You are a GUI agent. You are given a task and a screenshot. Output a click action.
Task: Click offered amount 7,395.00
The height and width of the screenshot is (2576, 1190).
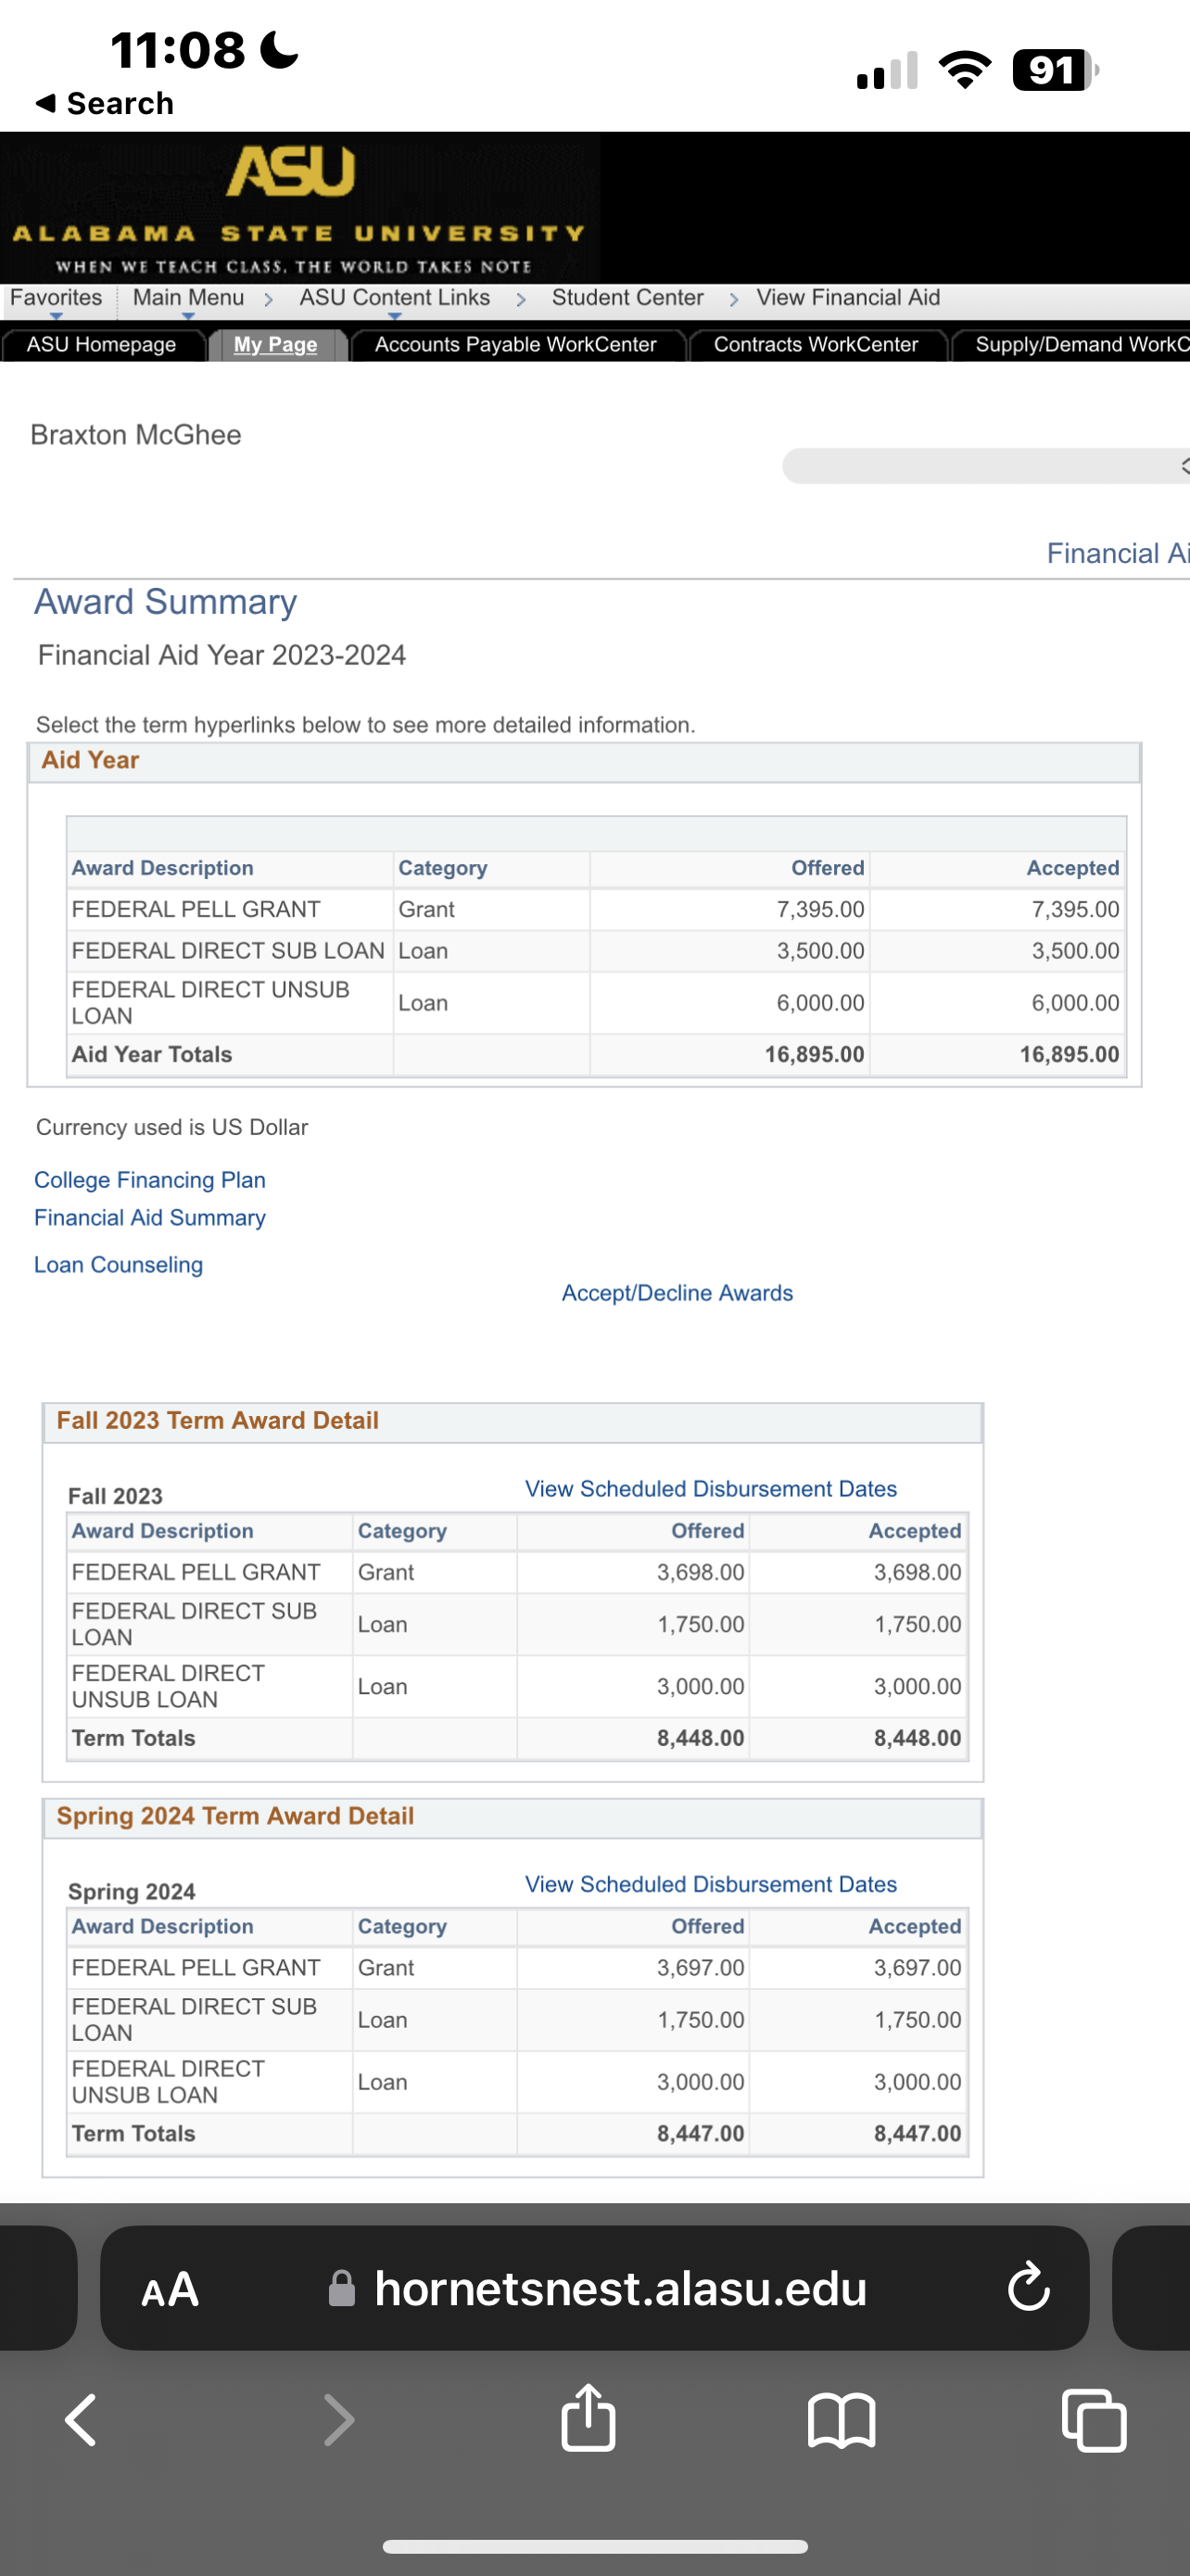pos(820,909)
